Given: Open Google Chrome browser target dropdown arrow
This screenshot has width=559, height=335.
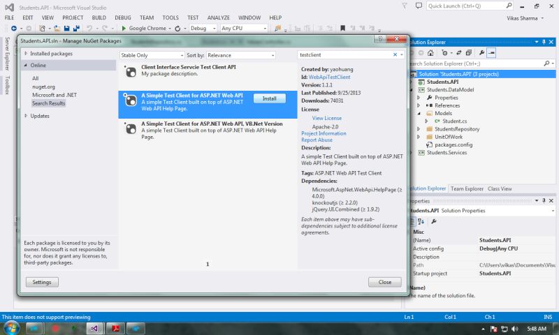Looking at the screenshot, I should point(170,29).
